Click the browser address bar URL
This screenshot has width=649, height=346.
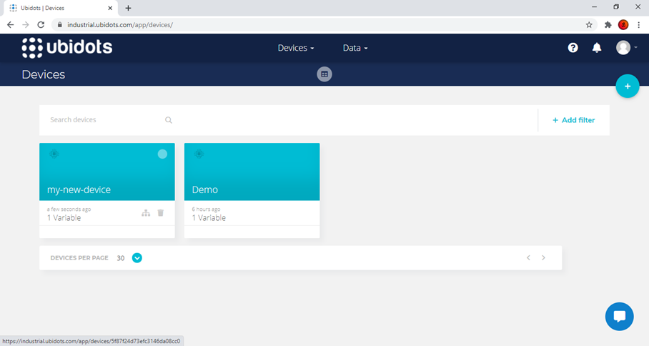pos(120,25)
